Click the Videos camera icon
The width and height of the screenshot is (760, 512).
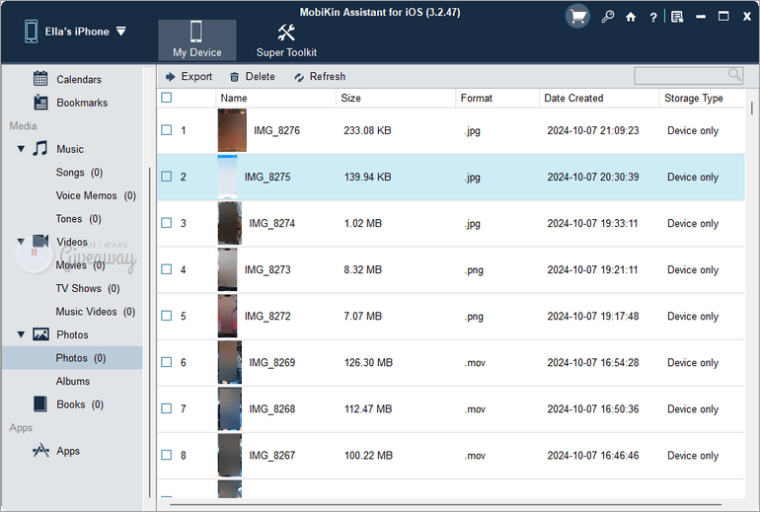pyautogui.click(x=40, y=241)
